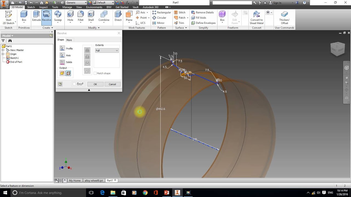Viewport: 351px width, 197px height.
Task: Click the UCS work feature
Action: 140,23
